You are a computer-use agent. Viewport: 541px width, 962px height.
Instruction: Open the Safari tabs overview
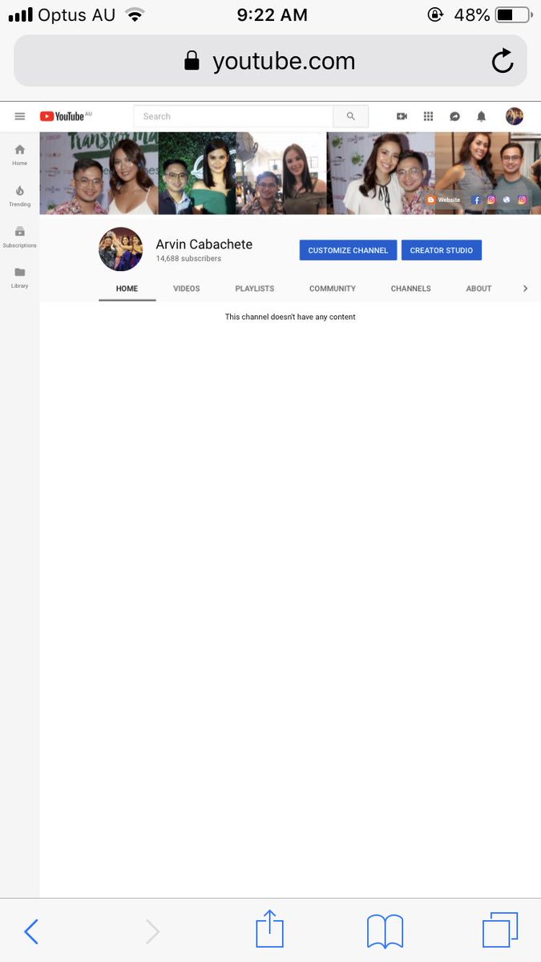click(x=500, y=930)
